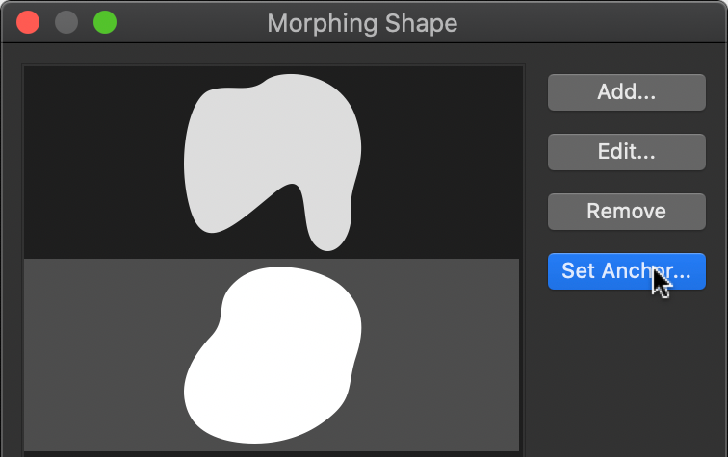Click the dark background of first shape row
The width and height of the screenshot is (728, 457).
96,164
